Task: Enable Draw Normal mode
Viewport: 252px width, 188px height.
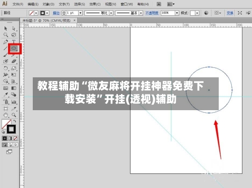Action: [5, 145]
